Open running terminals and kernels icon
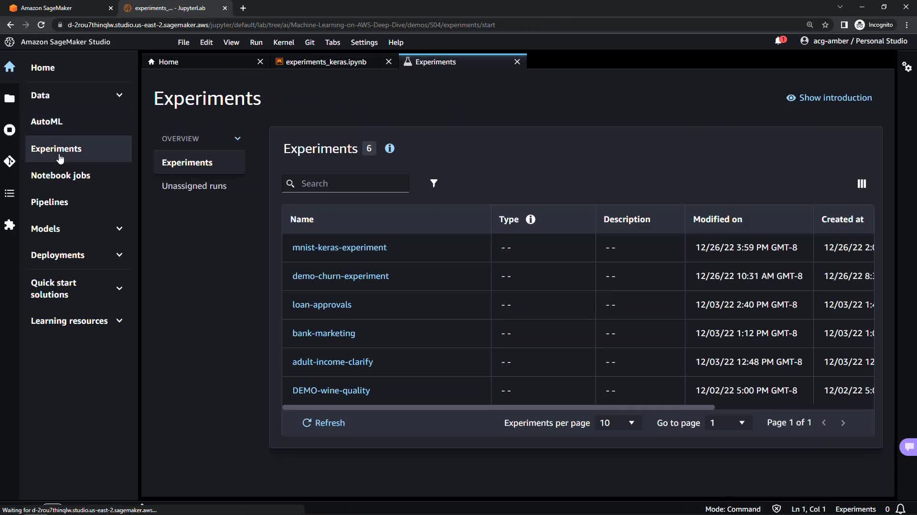 (x=10, y=130)
